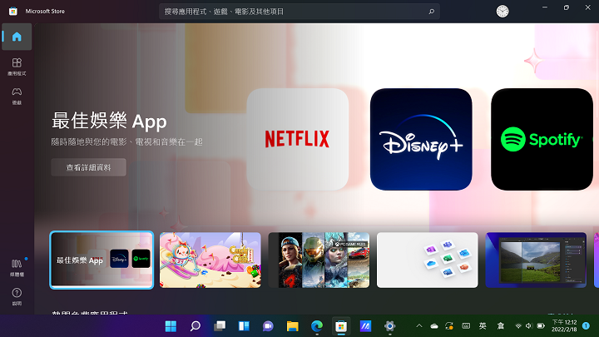This screenshot has width=599, height=337.
Task: Select the photo editor carousel thumbnail
Action: click(536, 260)
